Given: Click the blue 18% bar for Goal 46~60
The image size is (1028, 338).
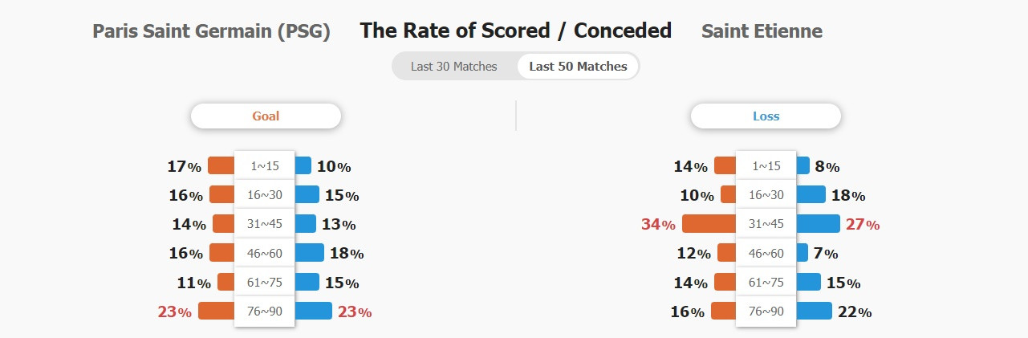Looking at the screenshot, I should (x=309, y=253).
